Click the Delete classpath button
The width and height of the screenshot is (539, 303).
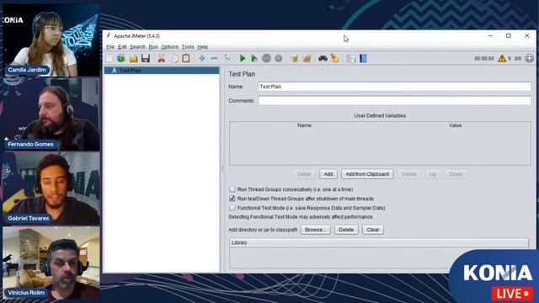pyautogui.click(x=346, y=230)
